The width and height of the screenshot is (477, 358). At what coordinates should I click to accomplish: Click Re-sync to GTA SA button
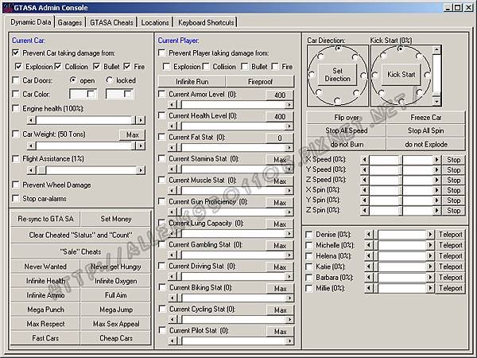click(x=45, y=219)
